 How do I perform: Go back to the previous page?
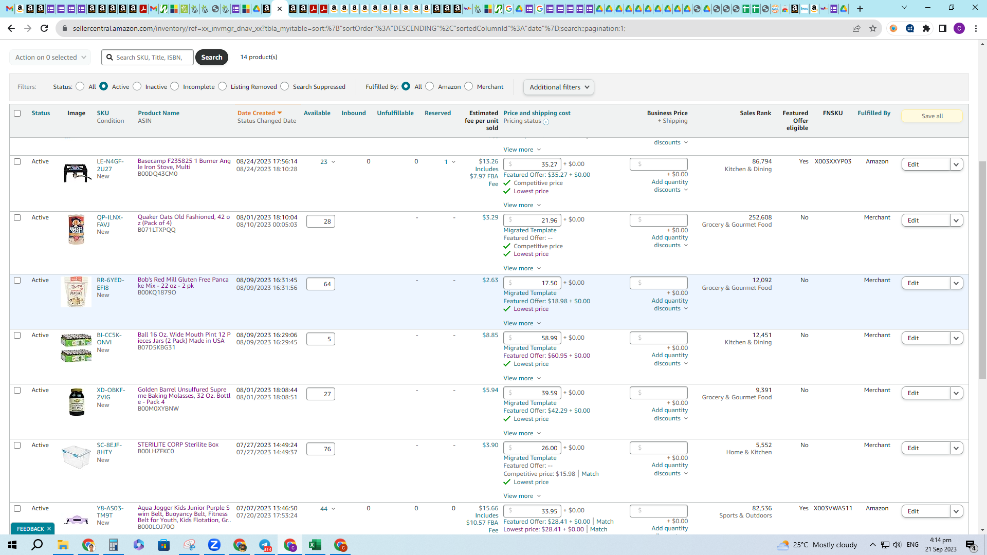click(11, 28)
